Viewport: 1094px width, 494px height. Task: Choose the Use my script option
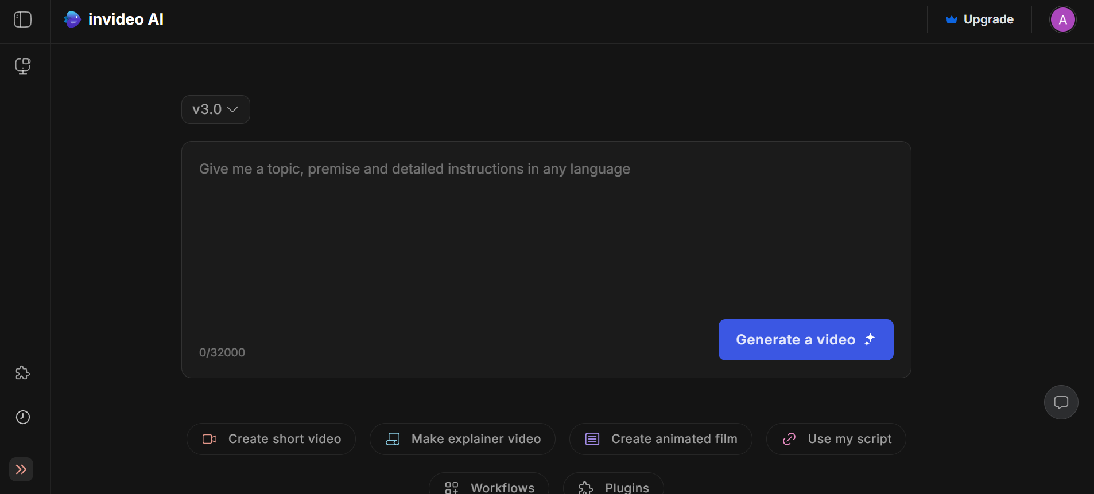click(836, 439)
